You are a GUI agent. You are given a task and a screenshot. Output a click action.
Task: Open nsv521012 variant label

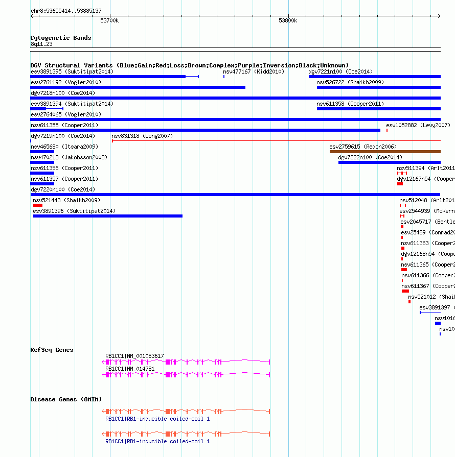tap(431, 297)
